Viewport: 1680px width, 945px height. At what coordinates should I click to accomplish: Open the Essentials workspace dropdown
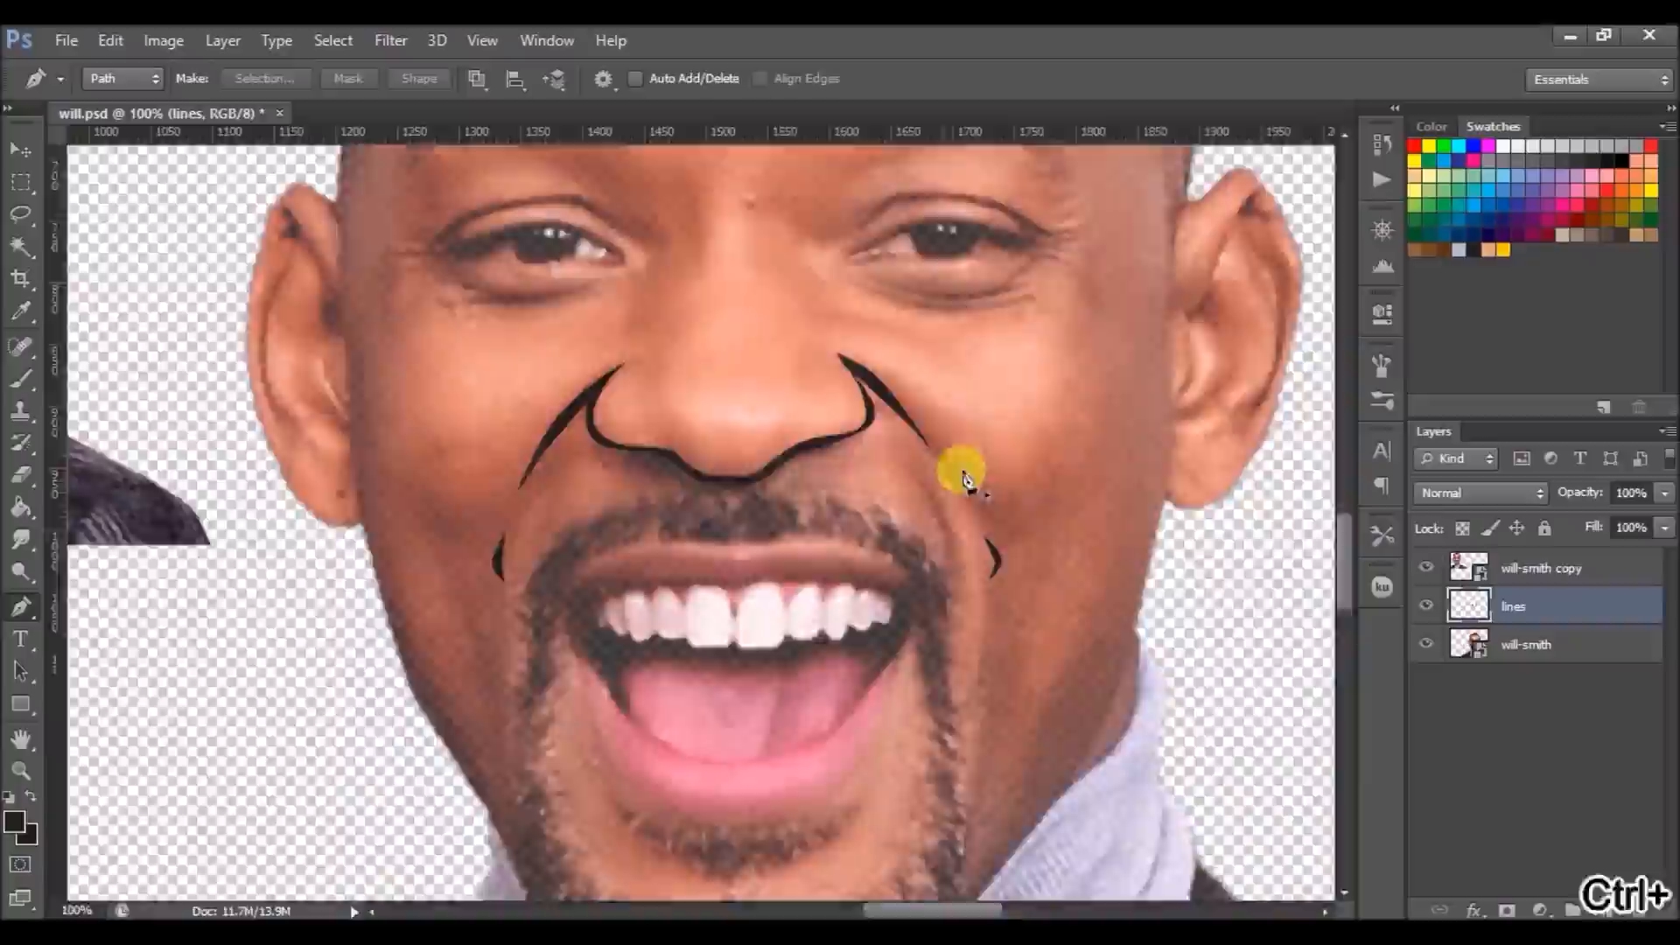(1599, 80)
